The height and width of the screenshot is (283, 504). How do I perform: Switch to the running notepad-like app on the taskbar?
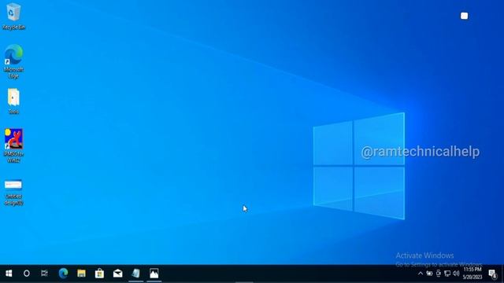click(136, 274)
